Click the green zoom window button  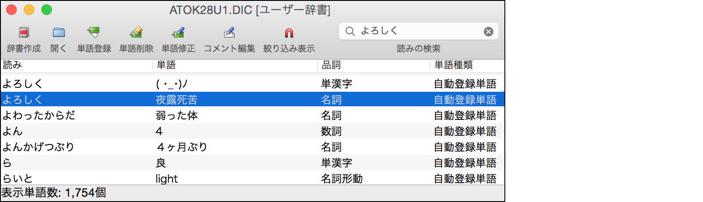pyautogui.click(x=47, y=10)
